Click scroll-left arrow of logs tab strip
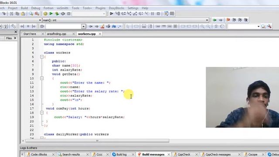279x157 pixels. 22,154
